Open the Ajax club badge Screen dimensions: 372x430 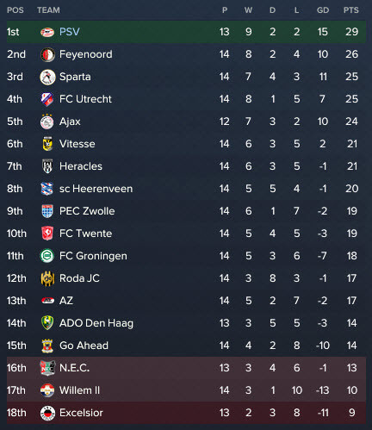tap(47, 122)
